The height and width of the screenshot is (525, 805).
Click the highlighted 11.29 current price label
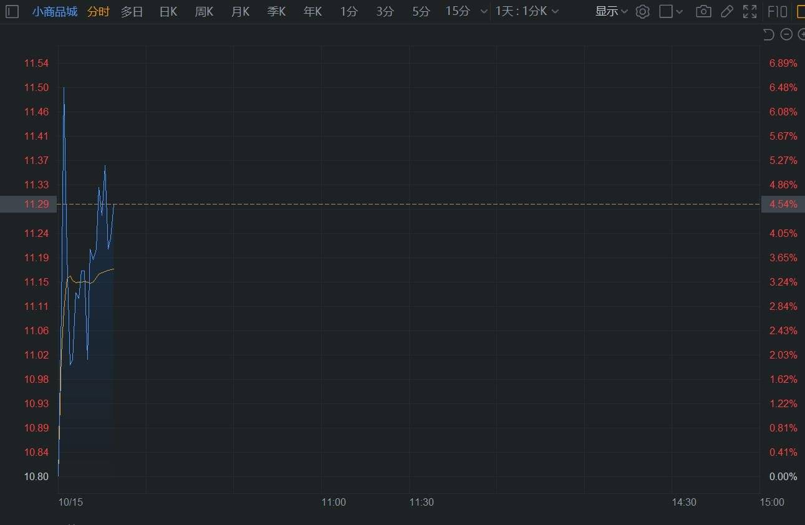point(36,204)
